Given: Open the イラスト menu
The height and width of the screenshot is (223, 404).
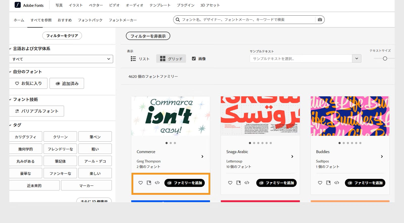Looking at the screenshot, I should [x=76, y=5].
